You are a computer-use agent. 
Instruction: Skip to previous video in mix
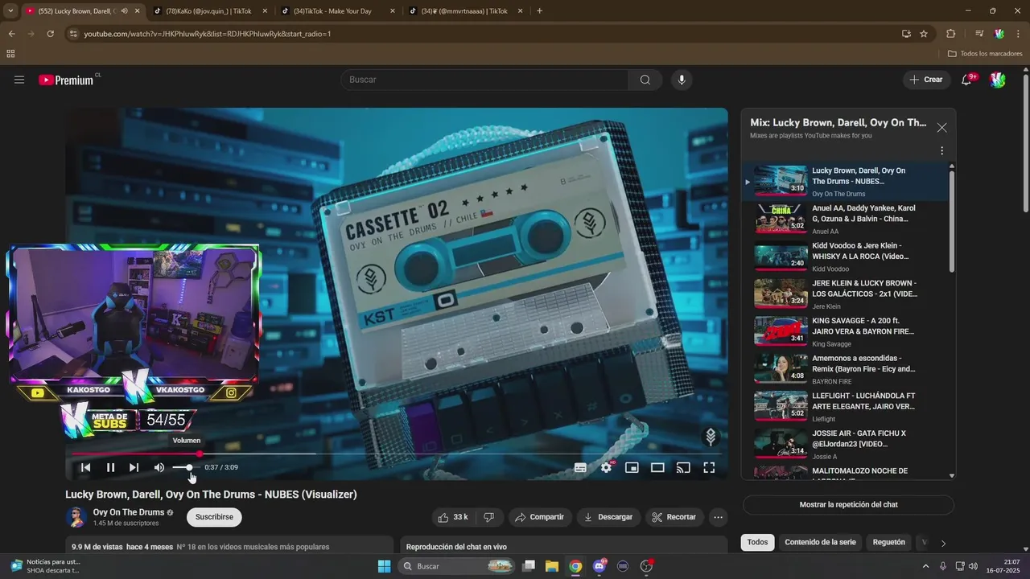click(x=85, y=467)
